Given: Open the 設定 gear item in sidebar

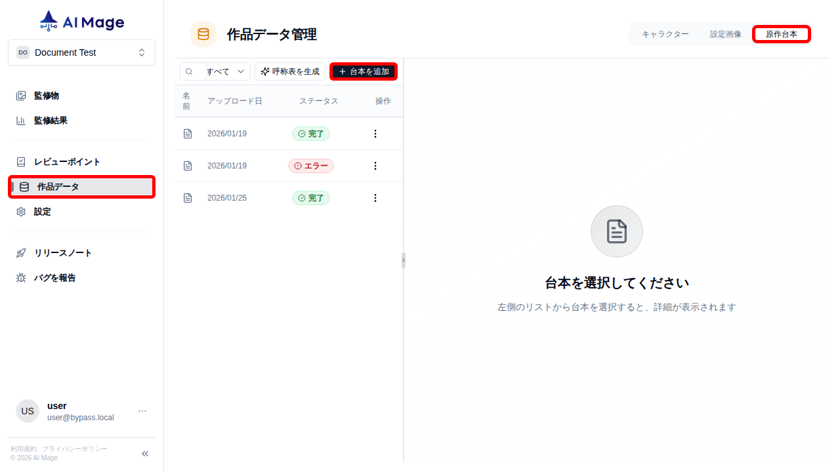Looking at the screenshot, I should click(x=42, y=211).
